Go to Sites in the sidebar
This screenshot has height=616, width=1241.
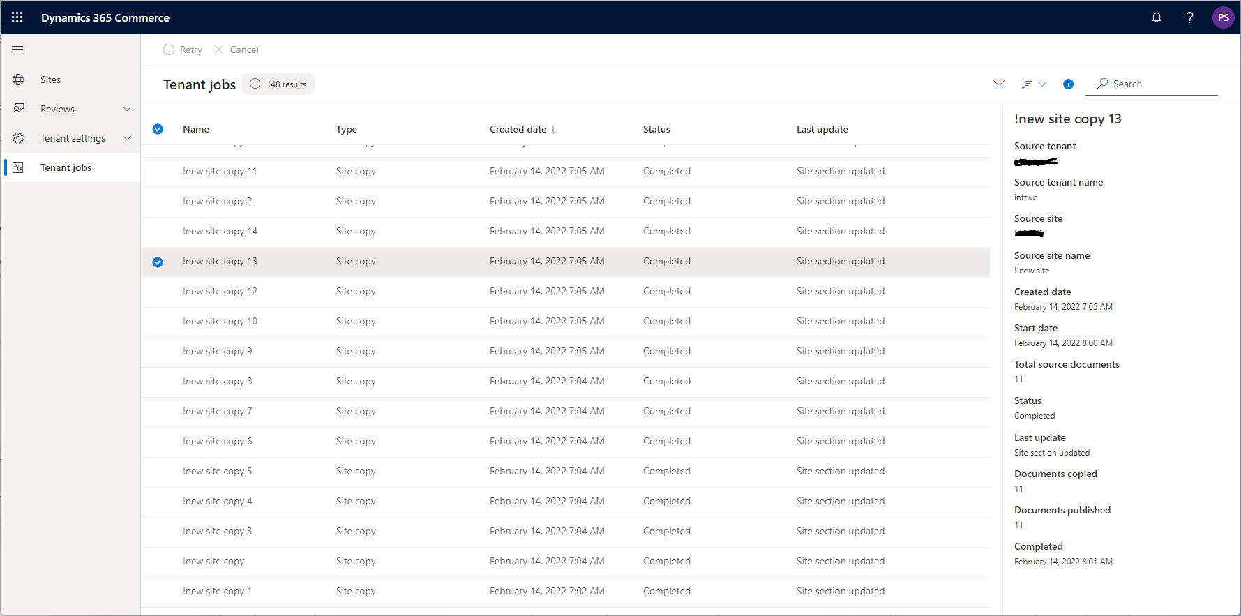click(70, 80)
